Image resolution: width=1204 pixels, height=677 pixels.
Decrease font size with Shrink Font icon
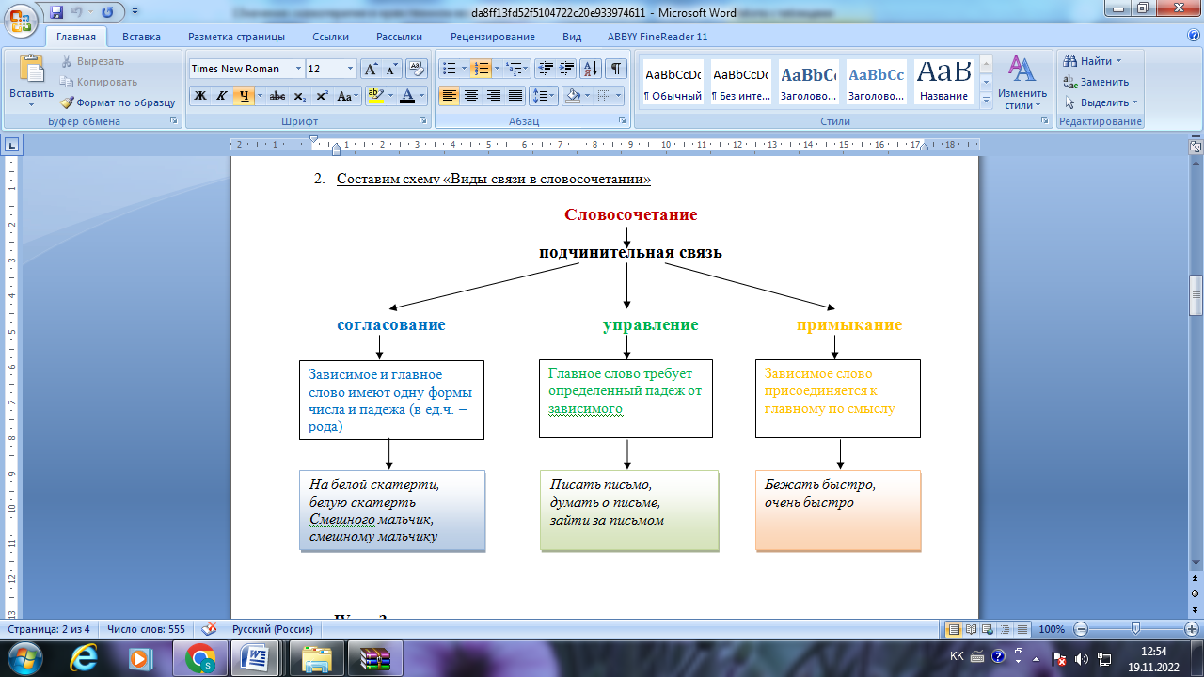pyautogui.click(x=391, y=69)
